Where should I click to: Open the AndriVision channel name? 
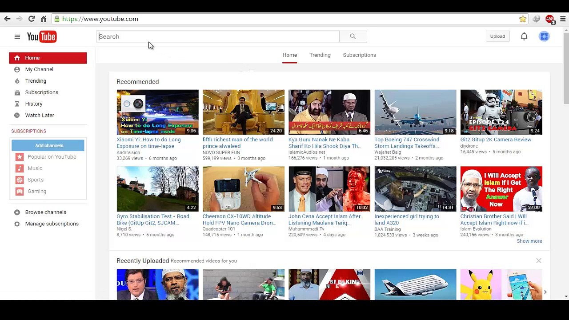pyautogui.click(x=128, y=152)
